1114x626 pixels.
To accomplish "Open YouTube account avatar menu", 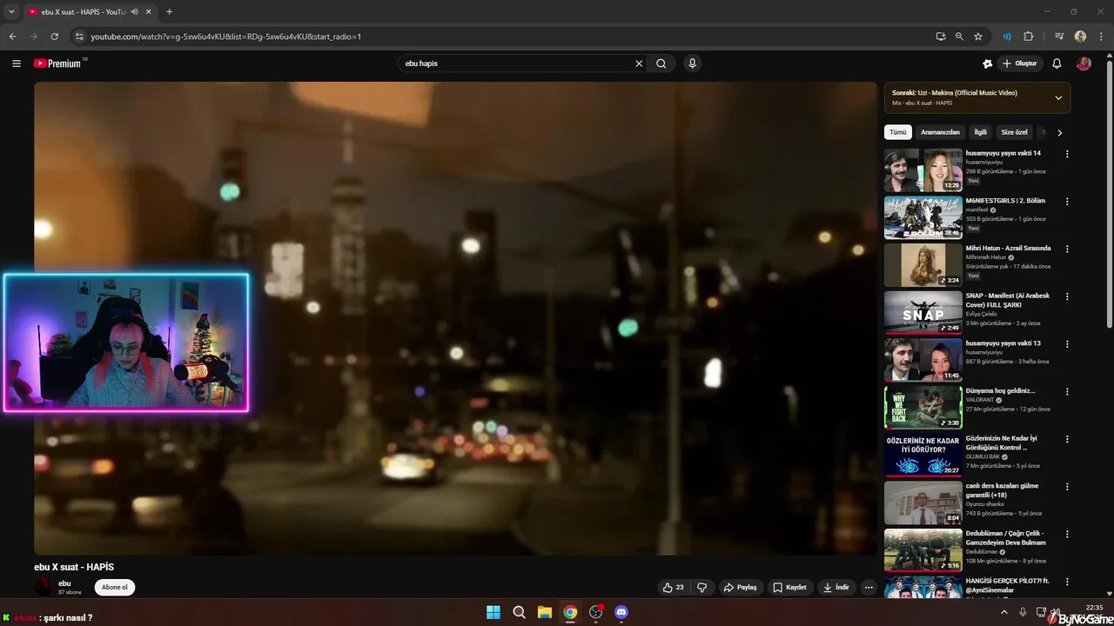I will click(1084, 63).
